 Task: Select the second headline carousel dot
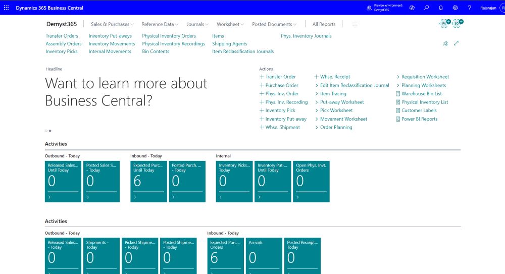[x=50, y=131]
